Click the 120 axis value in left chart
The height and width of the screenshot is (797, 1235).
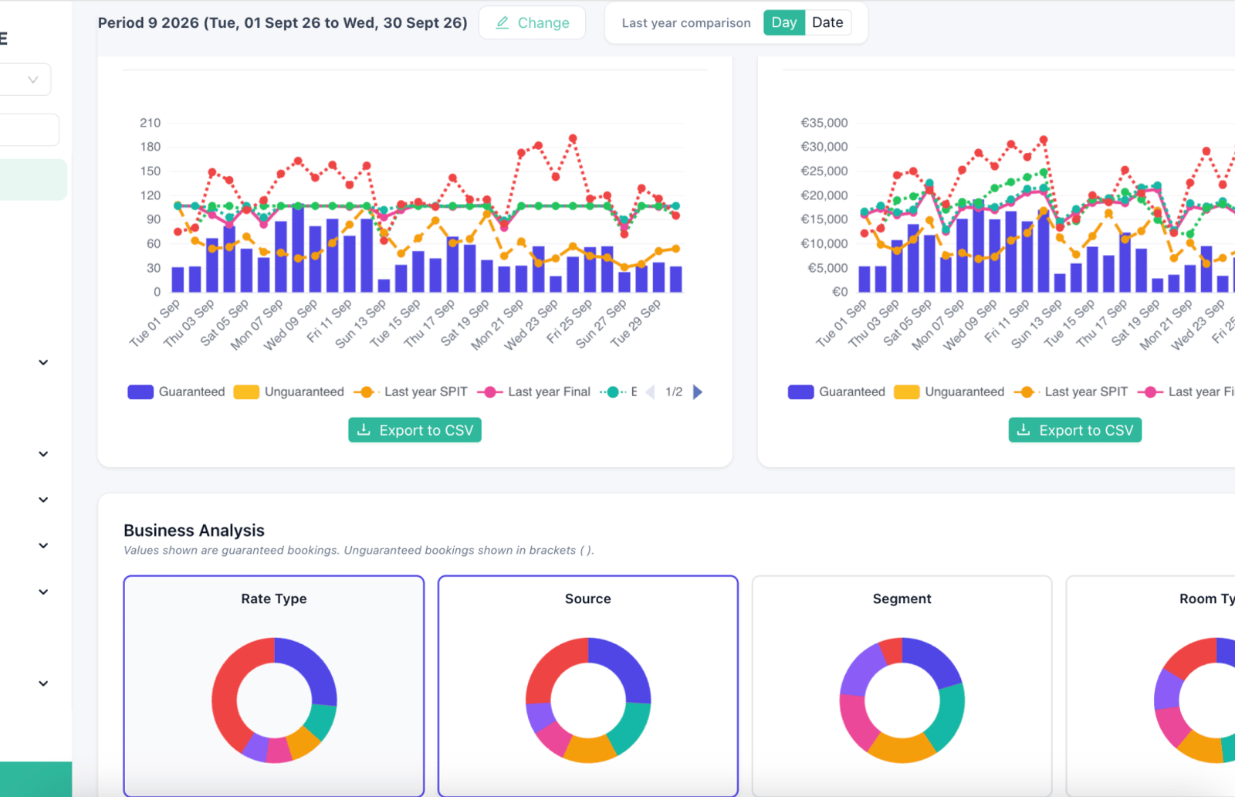pos(150,195)
